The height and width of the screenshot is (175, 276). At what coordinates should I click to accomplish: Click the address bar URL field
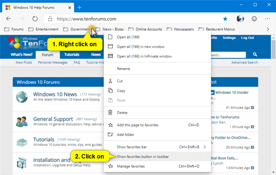pyautogui.click(x=137, y=19)
